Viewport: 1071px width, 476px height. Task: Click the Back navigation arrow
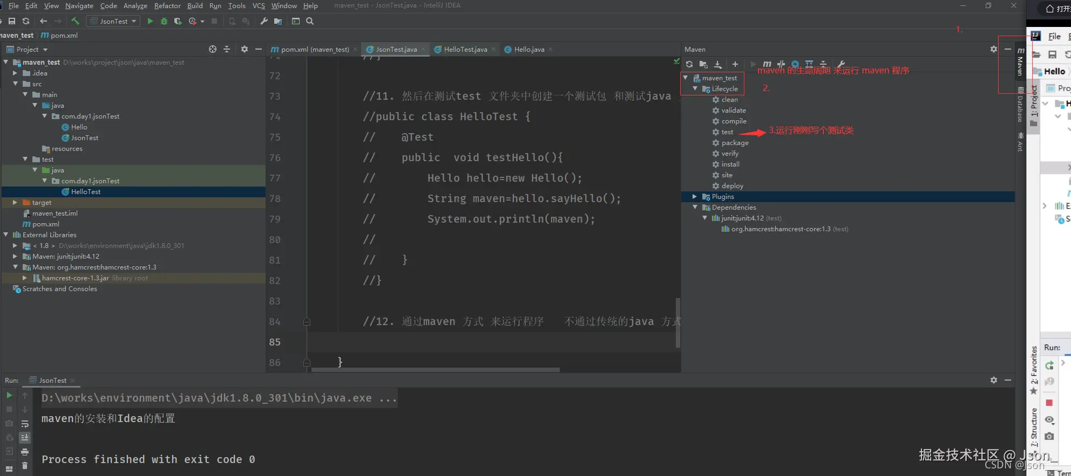coord(43,21)
